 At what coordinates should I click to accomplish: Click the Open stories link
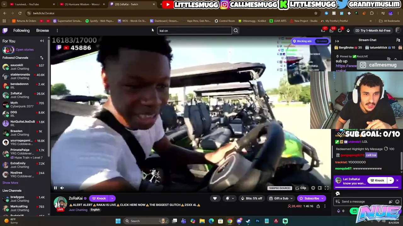(x=25, y=50)
